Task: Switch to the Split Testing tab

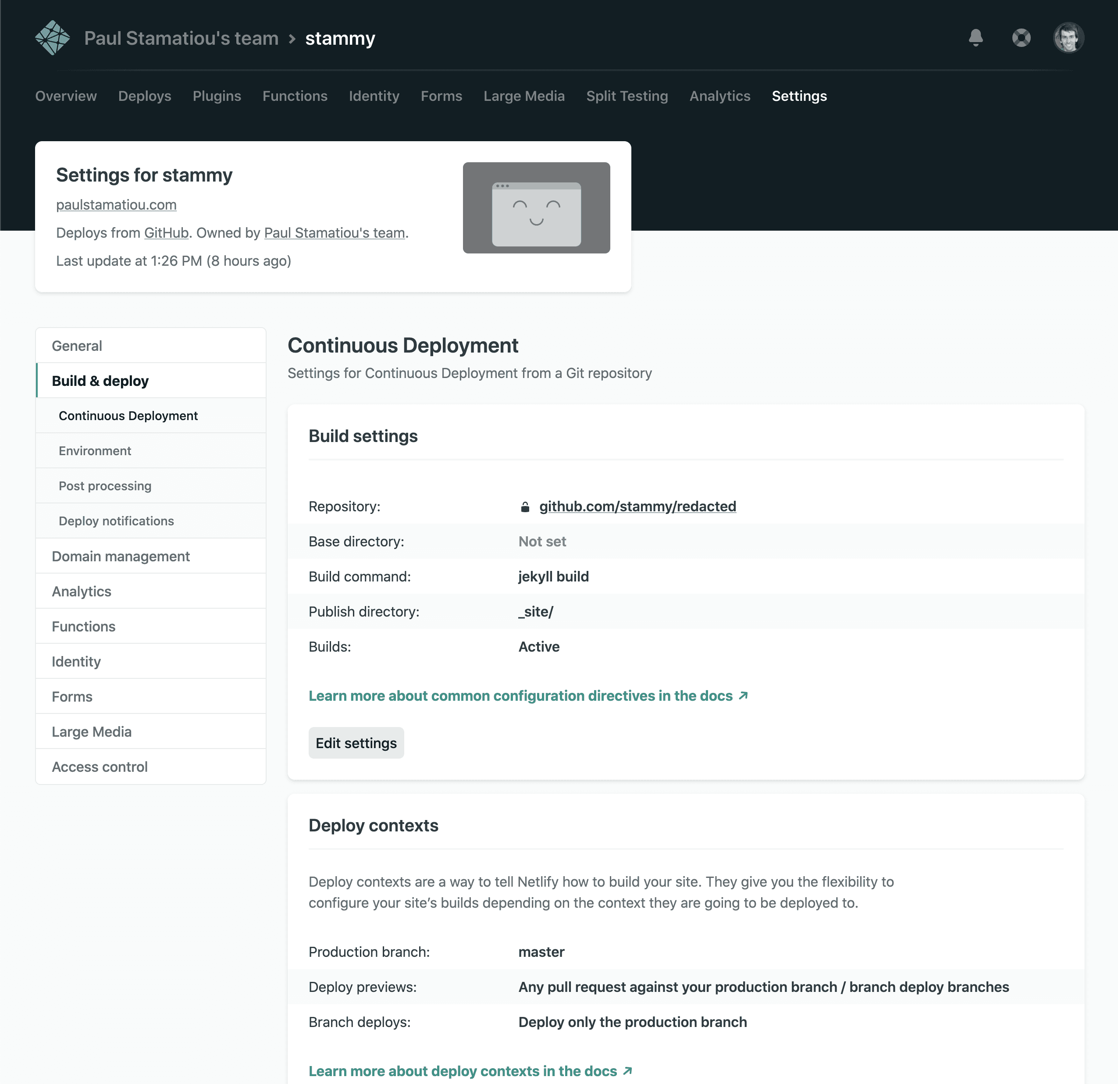Action: [x=627, y=96]
